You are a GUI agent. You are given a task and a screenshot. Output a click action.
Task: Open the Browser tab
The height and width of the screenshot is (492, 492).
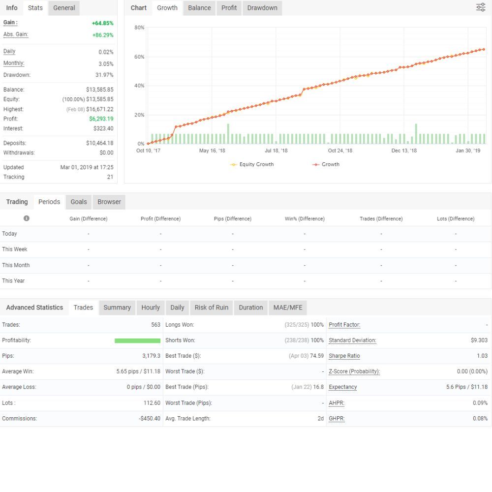point(109,202)
